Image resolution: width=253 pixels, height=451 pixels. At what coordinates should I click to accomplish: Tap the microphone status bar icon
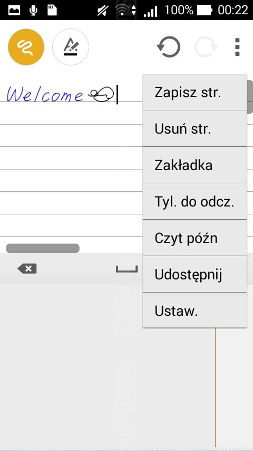pyautogui.click(x=34, y=11)
